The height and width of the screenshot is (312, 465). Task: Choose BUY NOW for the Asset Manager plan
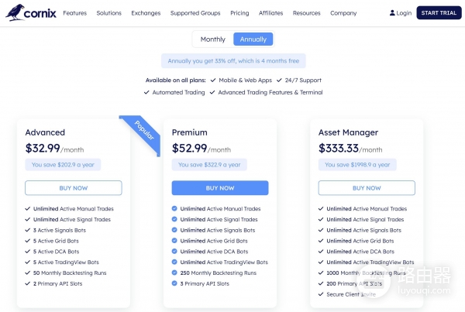click(x=367, y=188)
